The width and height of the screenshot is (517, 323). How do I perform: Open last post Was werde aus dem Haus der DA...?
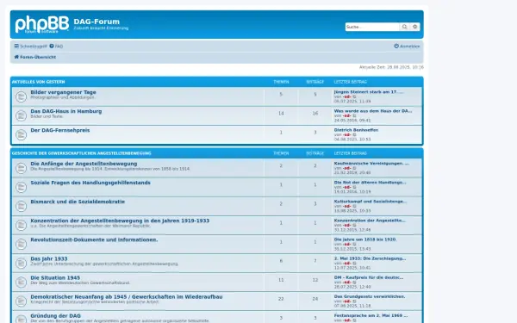coord(373,111)
